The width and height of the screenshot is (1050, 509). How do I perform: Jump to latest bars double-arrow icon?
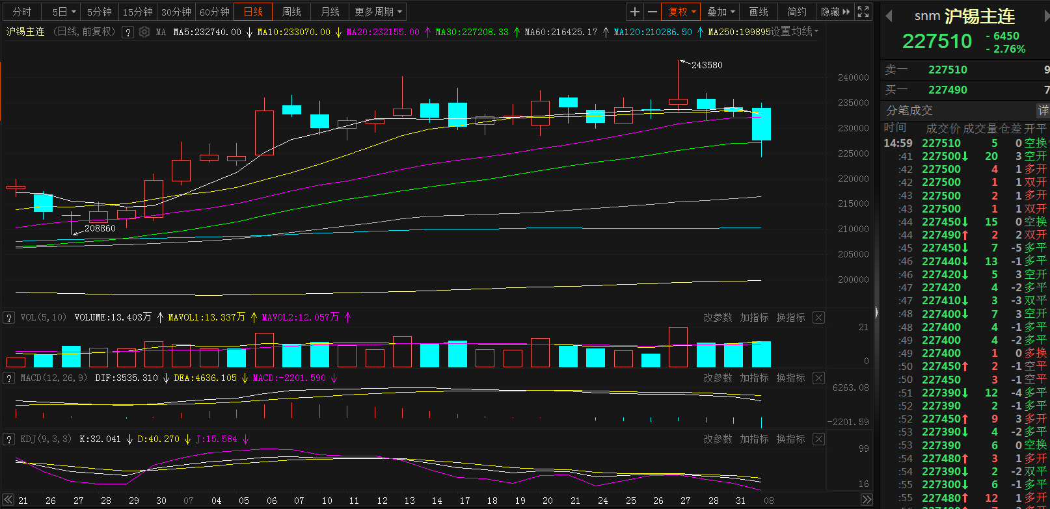[x=867, y=500]
